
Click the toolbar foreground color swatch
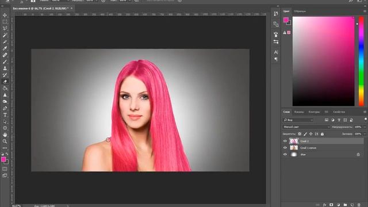[3, 160]
